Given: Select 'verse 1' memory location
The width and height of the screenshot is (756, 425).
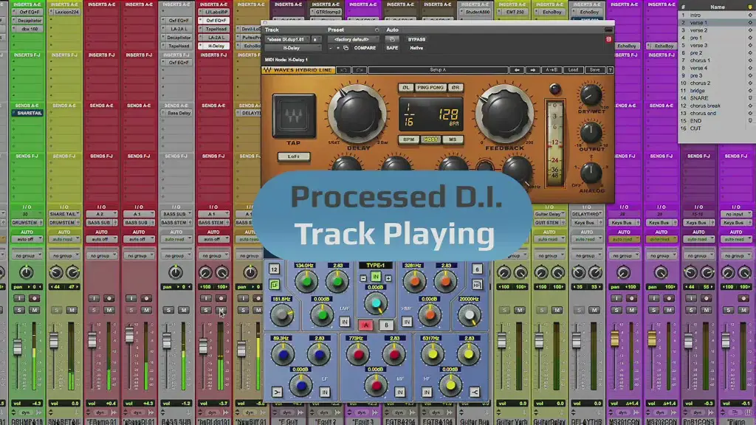Looking at the screenshot, I should click(x=716, y=23).
